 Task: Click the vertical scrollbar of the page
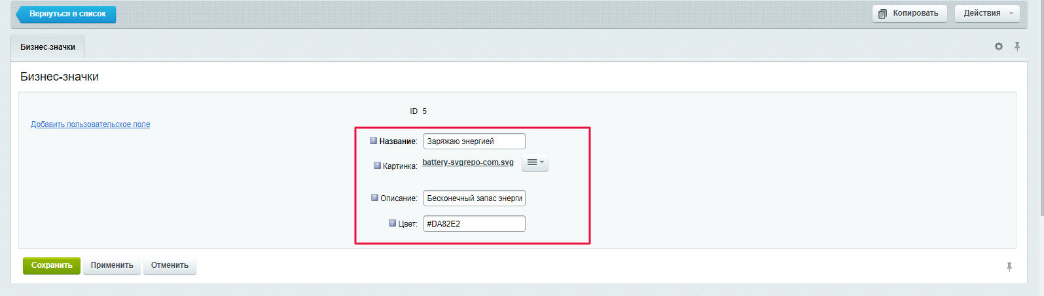pos(1041,108)
